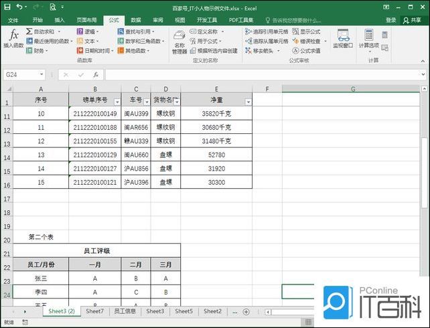Switch to the 开始 (Home) tab
The width and height of the screenshot is (430, 328).
click(38, 20)
